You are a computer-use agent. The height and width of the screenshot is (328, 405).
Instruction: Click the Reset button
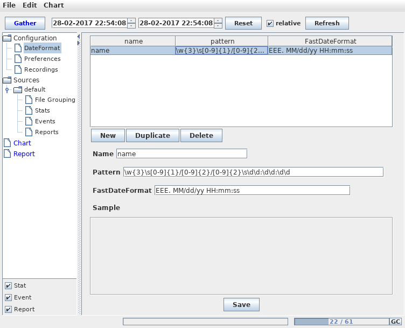pos(243,23)
